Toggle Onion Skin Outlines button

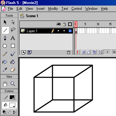[x=88, y=52]
